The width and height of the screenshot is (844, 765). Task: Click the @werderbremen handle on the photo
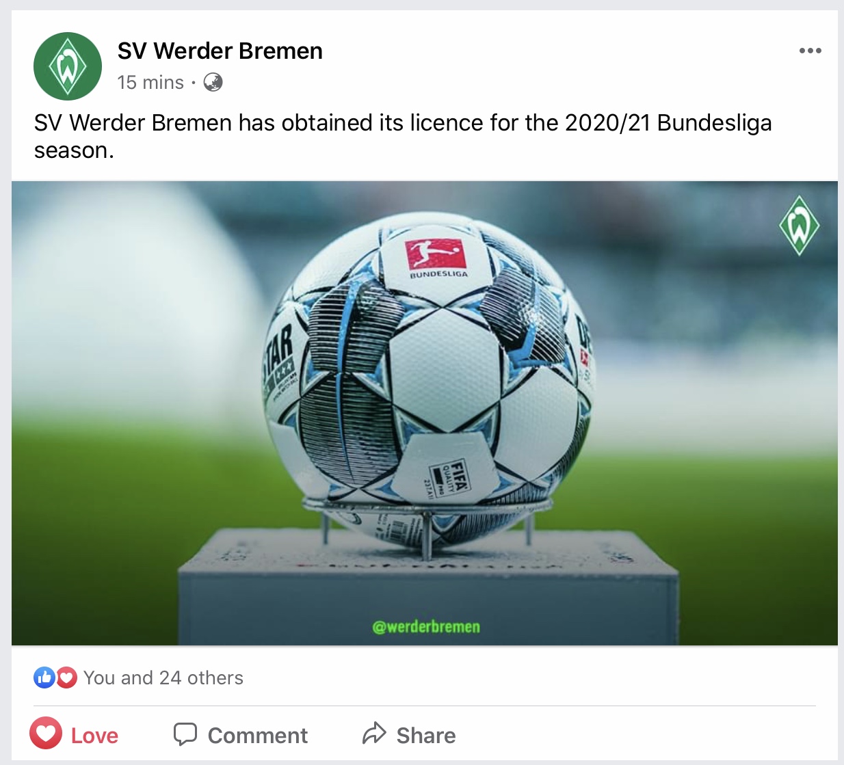[426, 626]
